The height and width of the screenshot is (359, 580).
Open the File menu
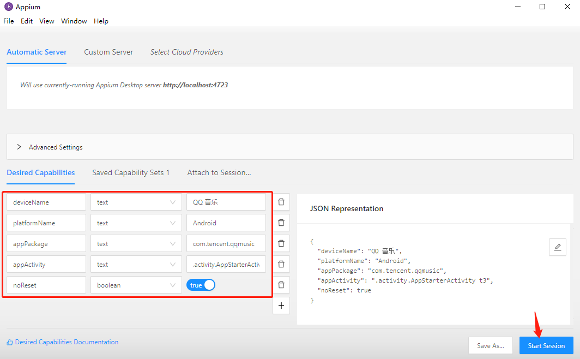[x=9, y=21]
